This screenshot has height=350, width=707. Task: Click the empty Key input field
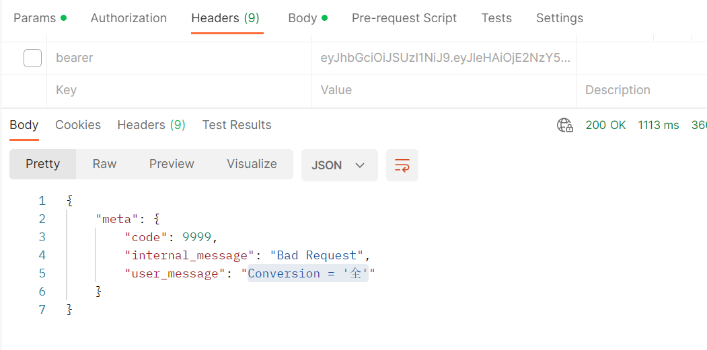178,90
